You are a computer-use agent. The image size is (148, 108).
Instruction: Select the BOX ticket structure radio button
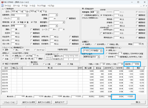point(24,50)
